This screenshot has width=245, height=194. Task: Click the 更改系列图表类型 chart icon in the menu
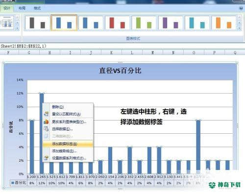click(x=46, y=121)
